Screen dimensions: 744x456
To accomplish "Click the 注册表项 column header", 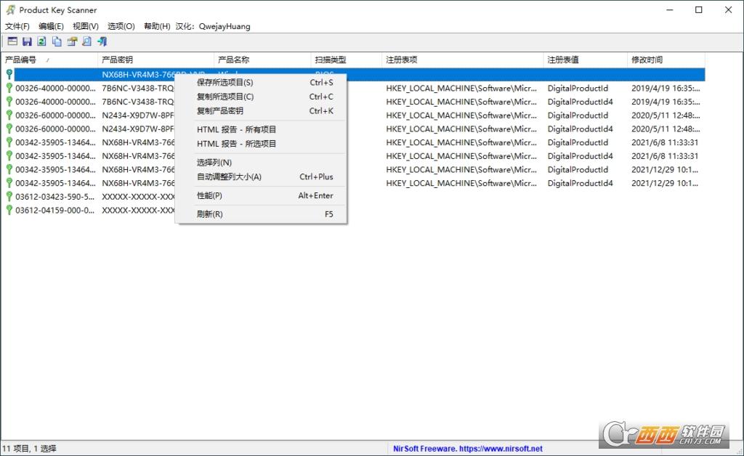I will coord(462,60).
